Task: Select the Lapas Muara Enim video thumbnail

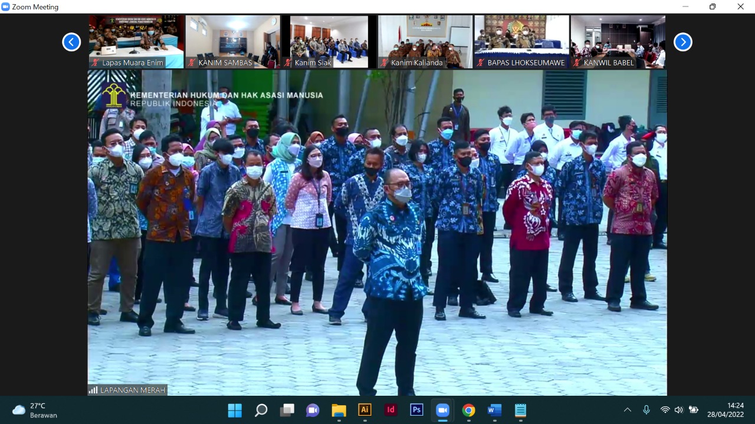Action: 136,41
